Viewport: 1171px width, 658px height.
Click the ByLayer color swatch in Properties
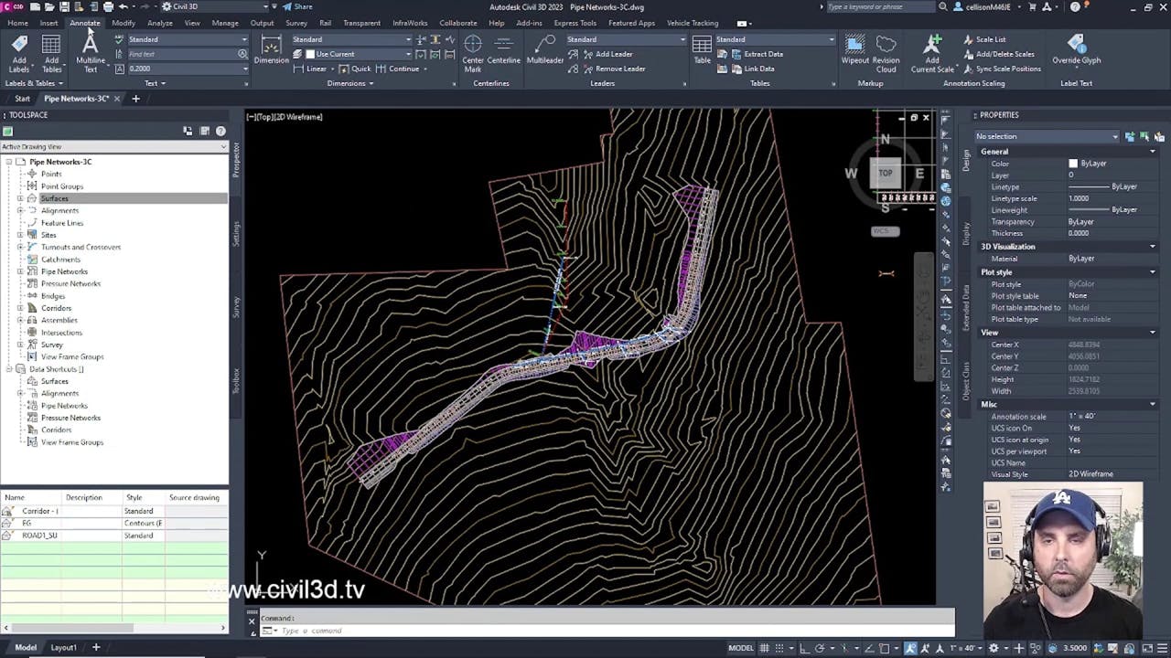tap(1073, 164)
